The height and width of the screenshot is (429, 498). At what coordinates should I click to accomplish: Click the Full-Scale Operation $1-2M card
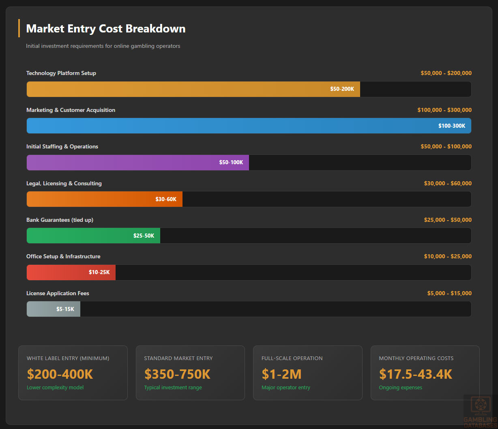pos(307,373)
